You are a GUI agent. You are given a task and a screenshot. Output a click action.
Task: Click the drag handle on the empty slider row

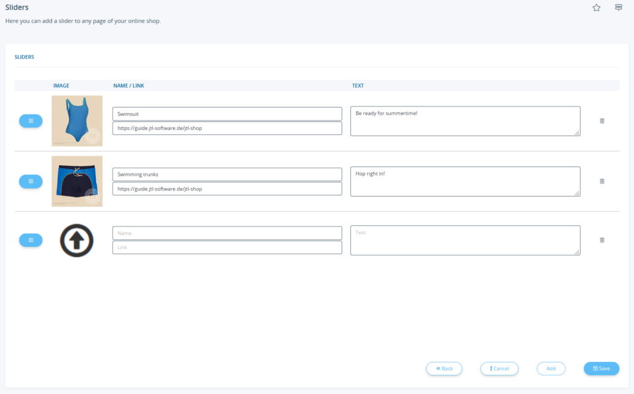(30, 240)
